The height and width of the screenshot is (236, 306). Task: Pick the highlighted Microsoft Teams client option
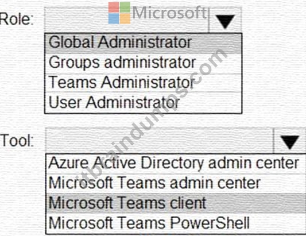176,203
